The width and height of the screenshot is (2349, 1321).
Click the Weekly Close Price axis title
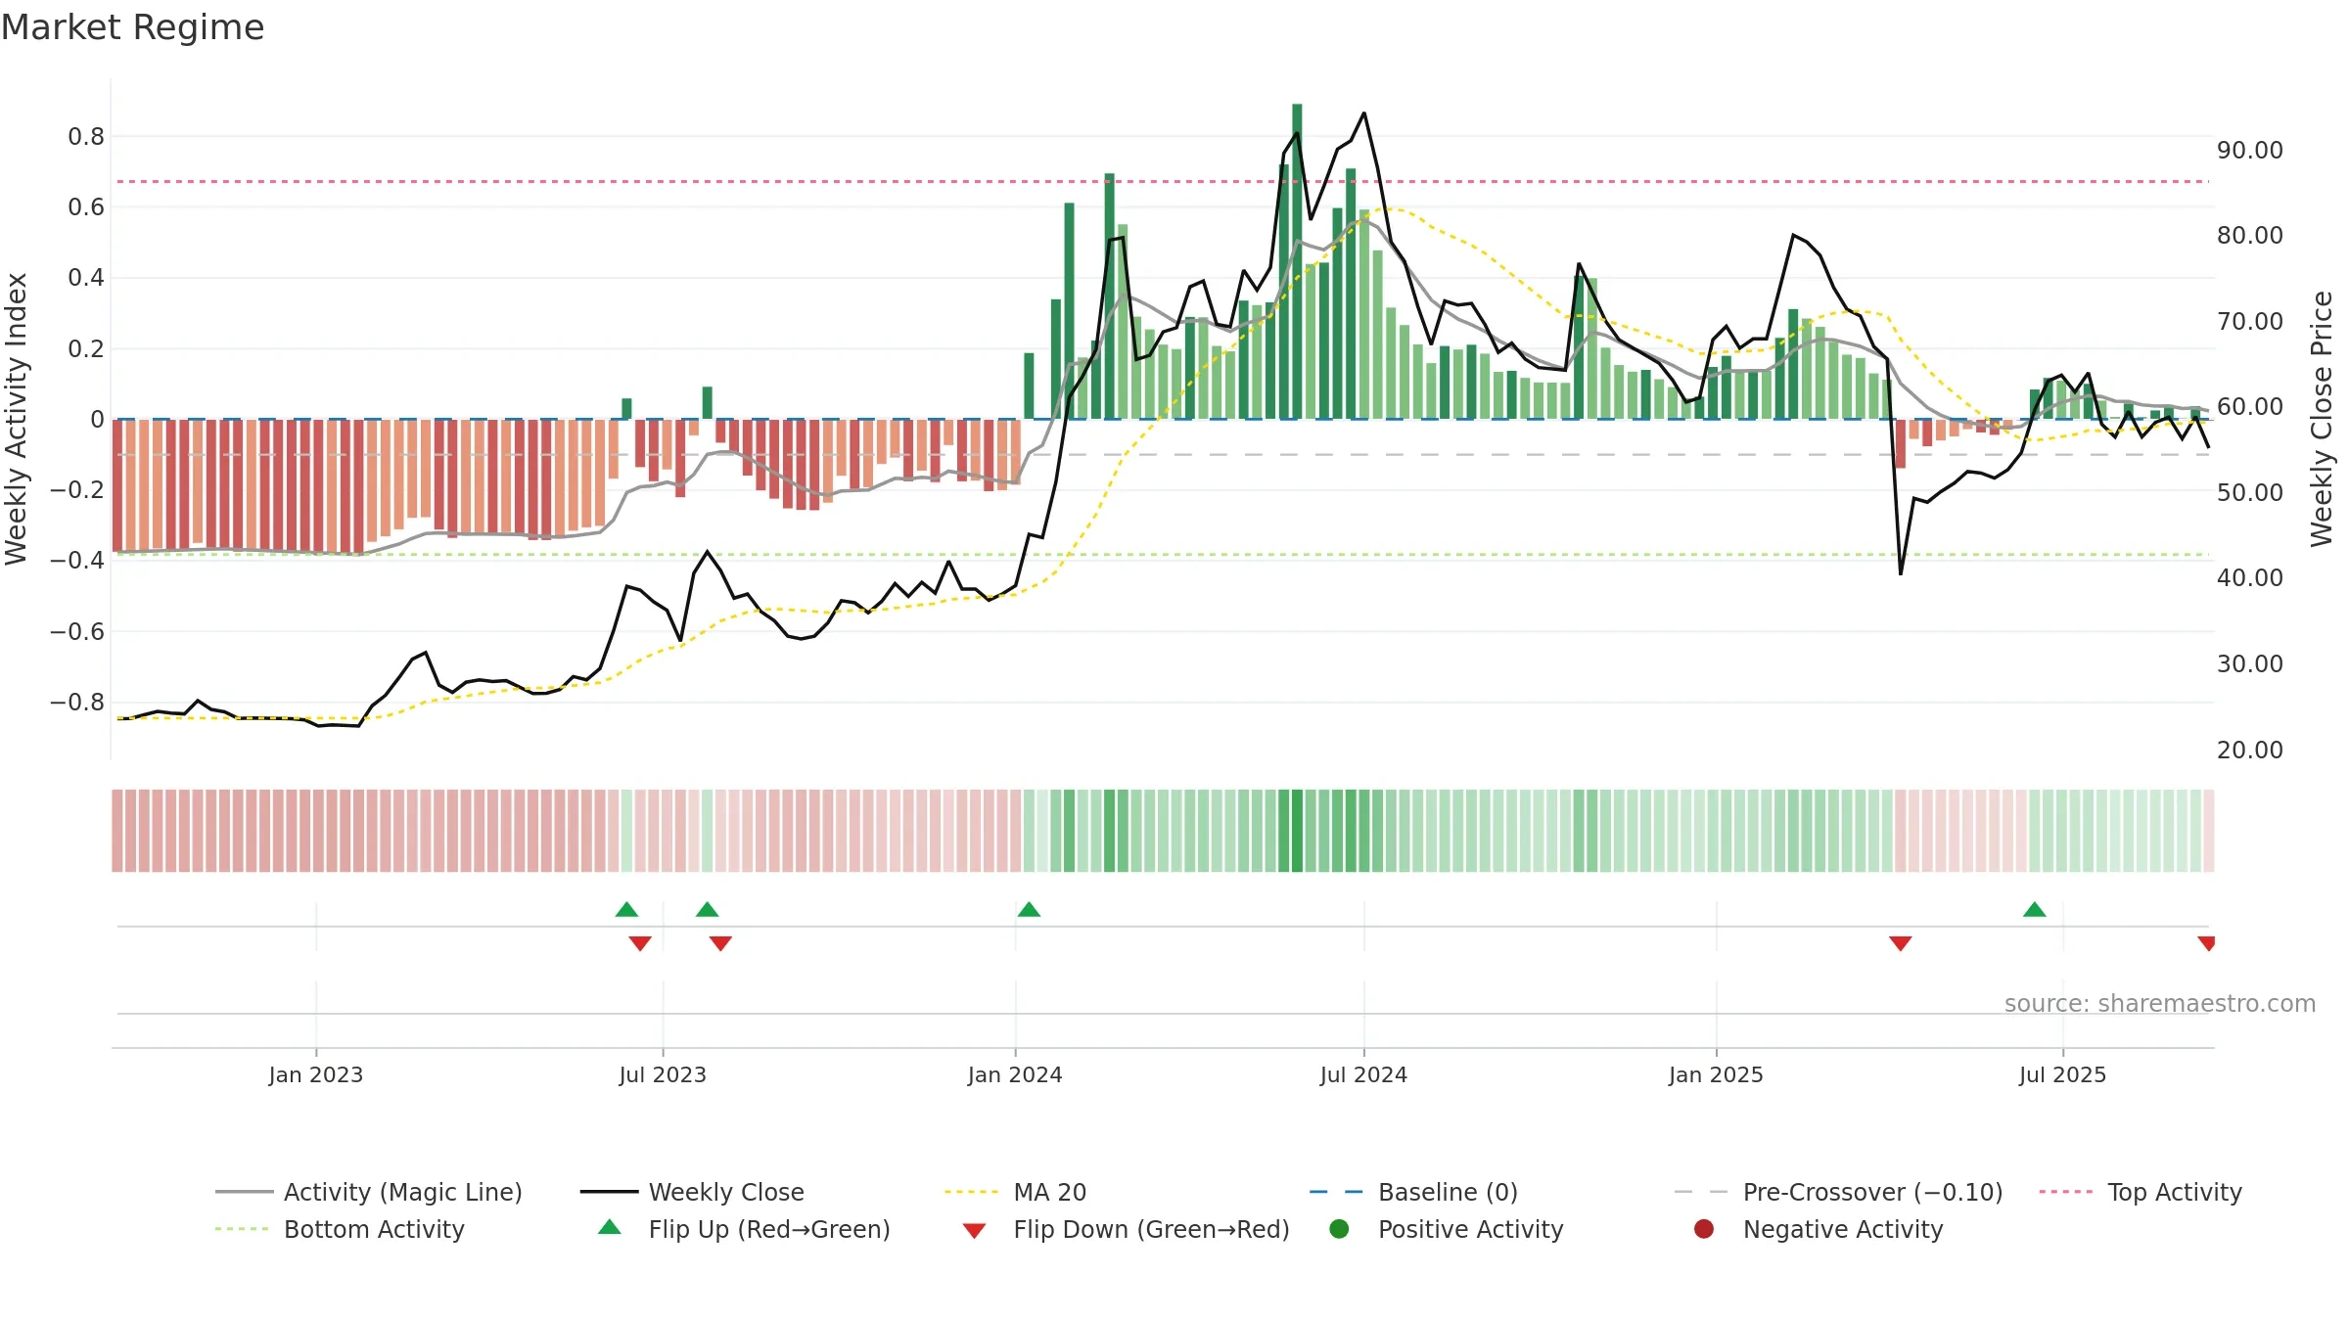(x=2322, y=419)
